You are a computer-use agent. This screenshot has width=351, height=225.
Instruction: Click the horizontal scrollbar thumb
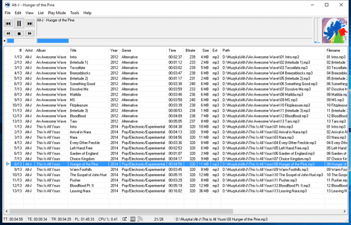click(x=121, y=211)
